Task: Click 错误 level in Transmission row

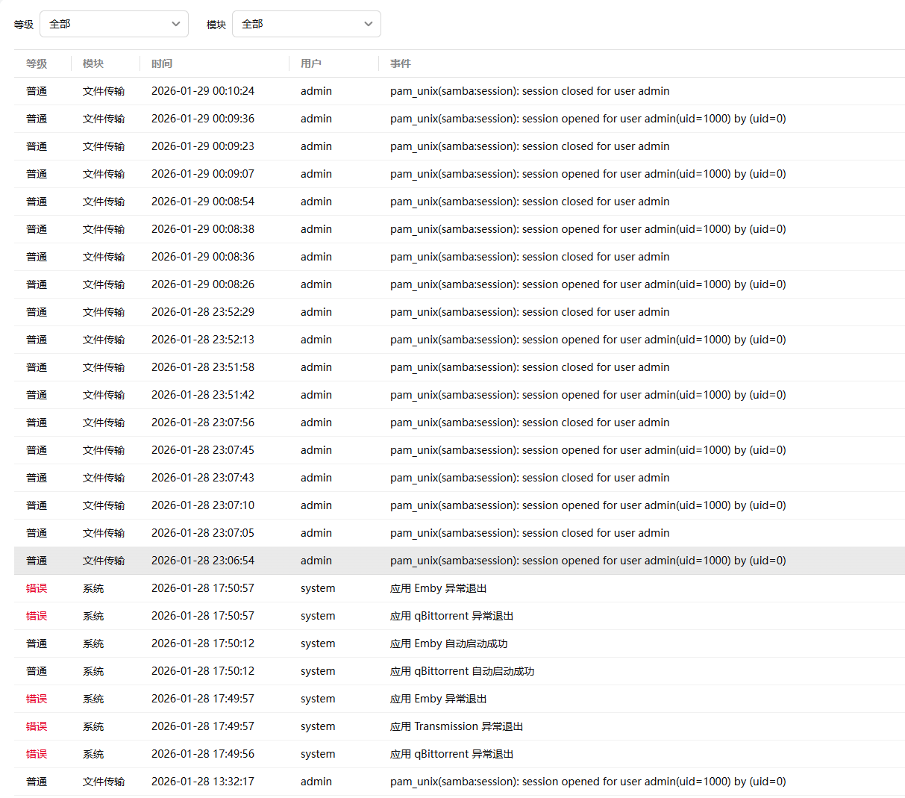Action: (37, 726)
